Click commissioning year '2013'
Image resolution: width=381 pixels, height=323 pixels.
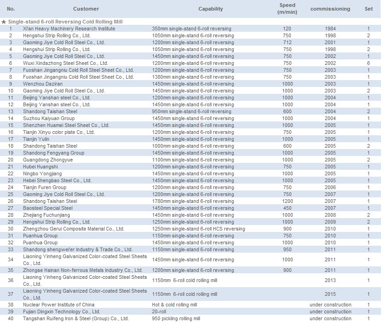coord(330,280)
